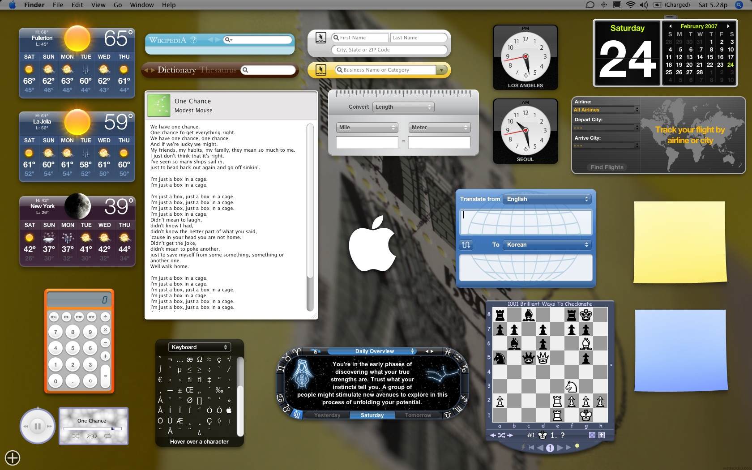Open the Window menu
The image size is (752, 470).
[x=142, y=5]
